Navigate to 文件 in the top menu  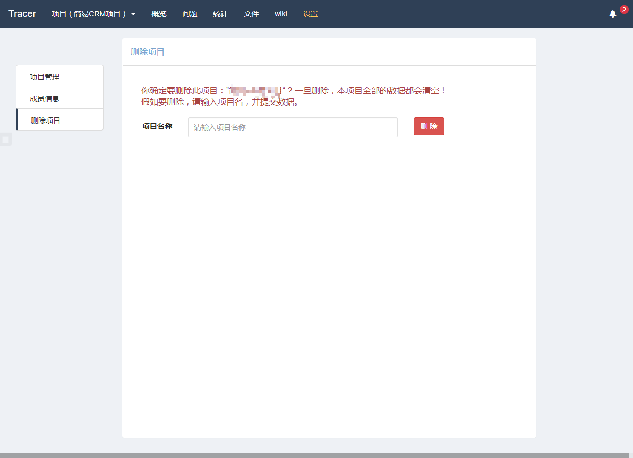[x=251, y=14]
